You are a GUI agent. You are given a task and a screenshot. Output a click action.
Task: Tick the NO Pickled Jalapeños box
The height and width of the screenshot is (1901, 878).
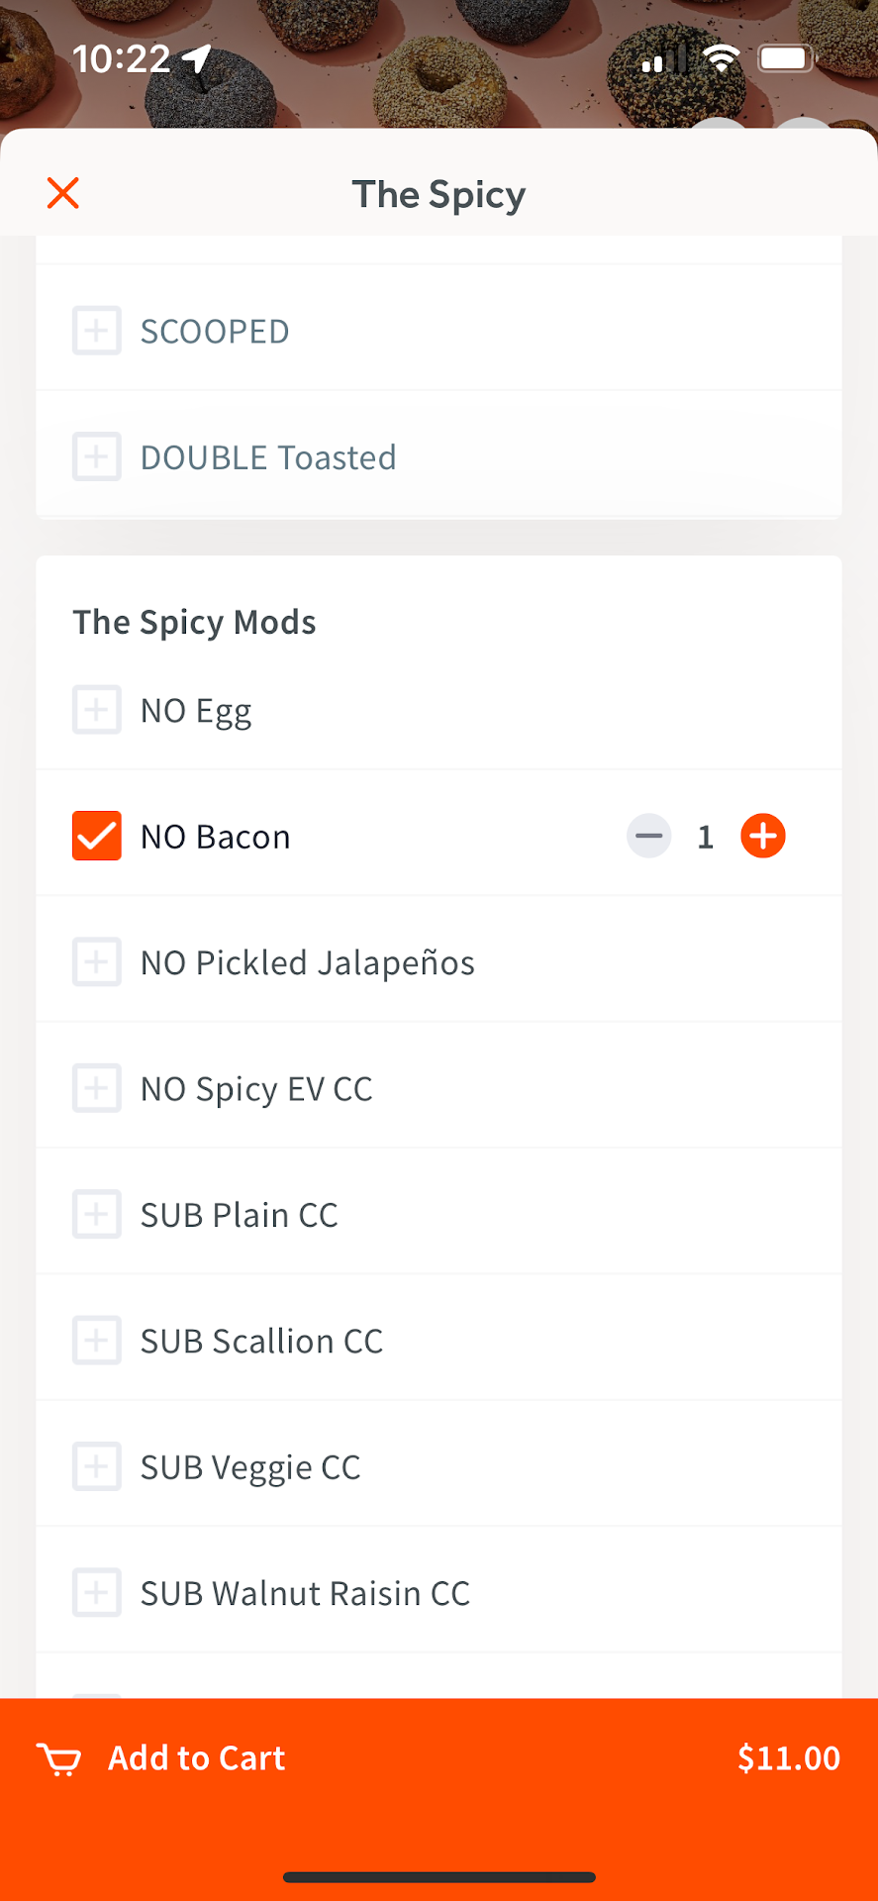(x=97, y=962)
